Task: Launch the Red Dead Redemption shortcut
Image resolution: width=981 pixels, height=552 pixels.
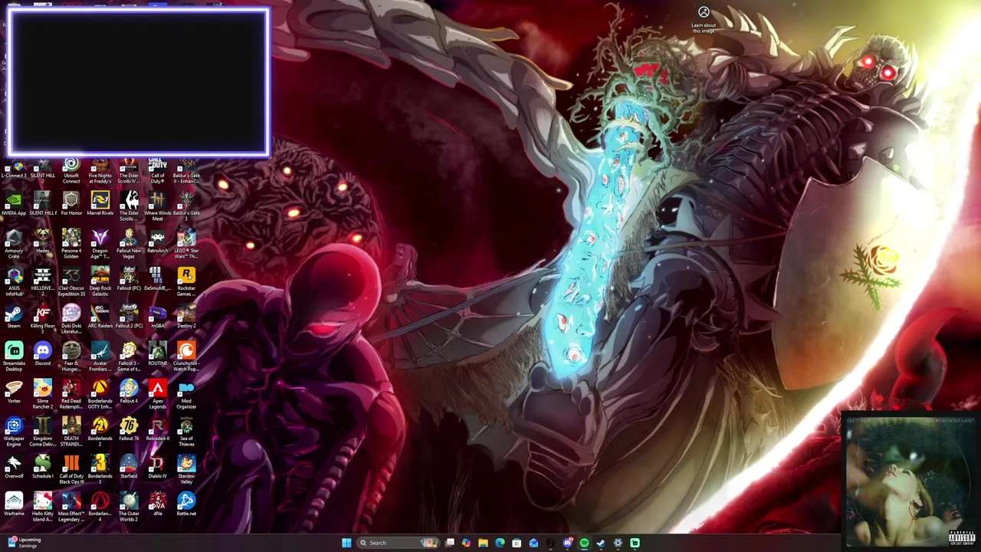Action: [x=71, y=394]
